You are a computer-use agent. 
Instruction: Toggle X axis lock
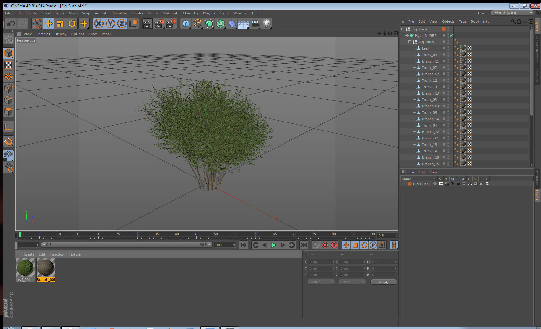99,23
